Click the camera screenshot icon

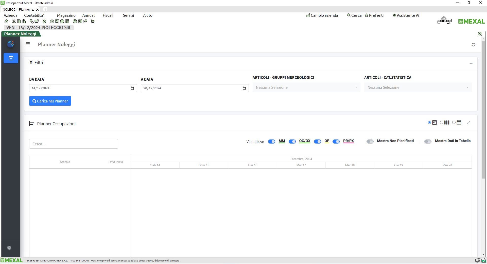click(52, 22)
